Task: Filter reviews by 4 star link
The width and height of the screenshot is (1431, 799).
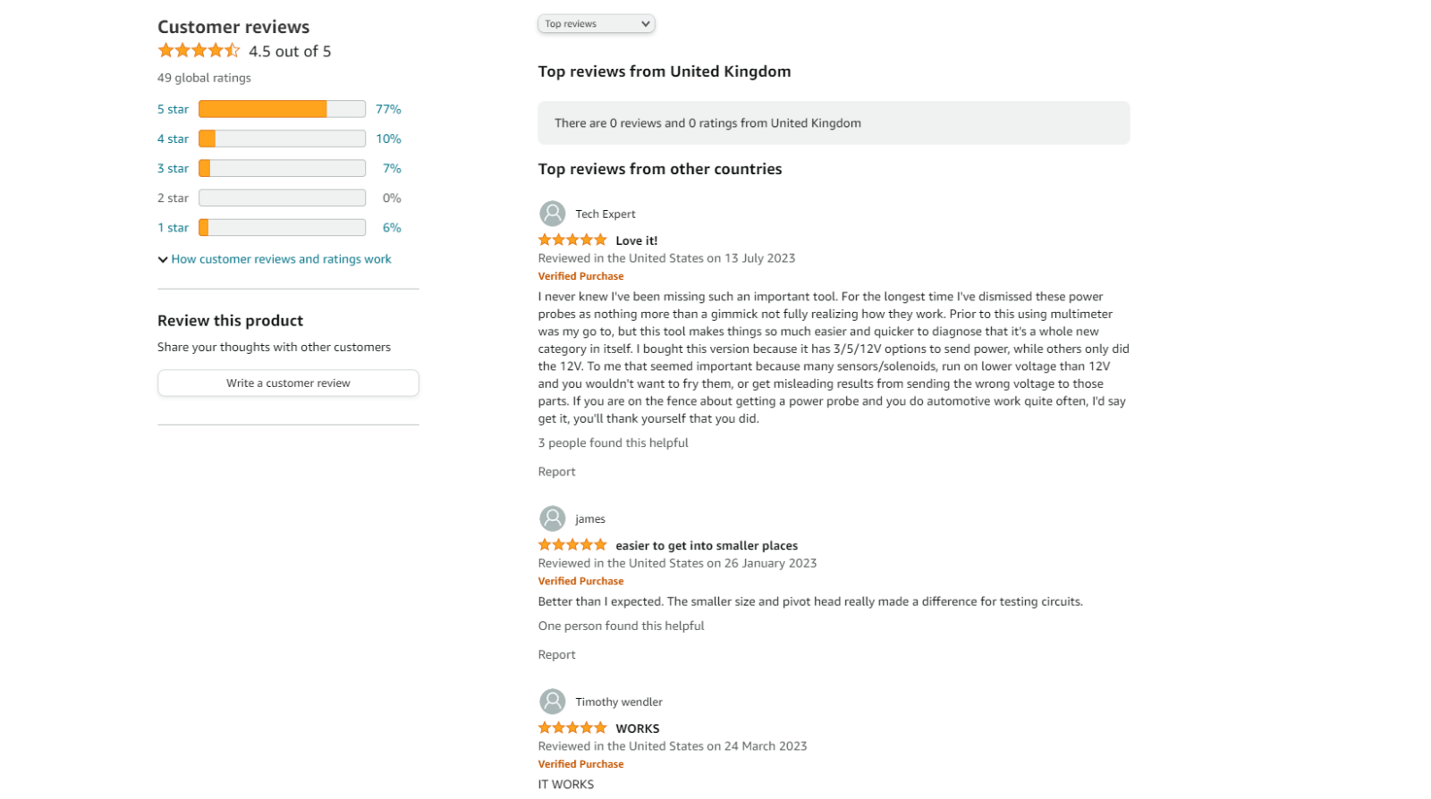Action: [173, 139]
